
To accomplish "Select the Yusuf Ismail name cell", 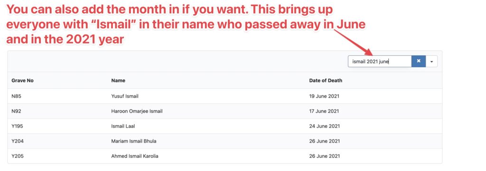I will click(x=125, y=96).
